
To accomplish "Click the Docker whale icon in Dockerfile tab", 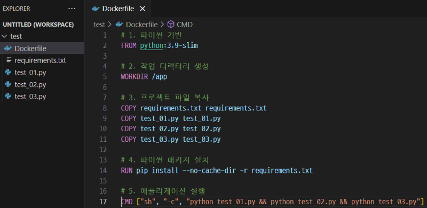I will click(x=96, y=9).
